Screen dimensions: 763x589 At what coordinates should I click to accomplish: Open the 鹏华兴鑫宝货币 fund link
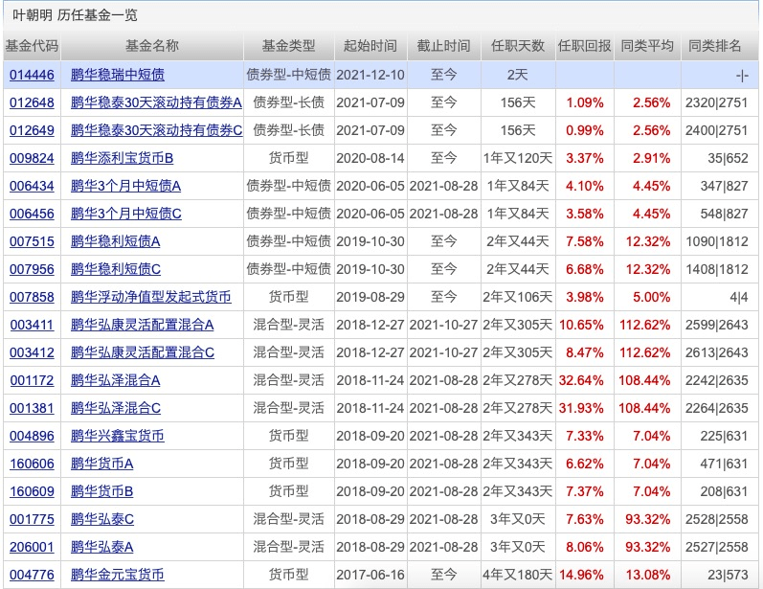(x=117, y=437)
